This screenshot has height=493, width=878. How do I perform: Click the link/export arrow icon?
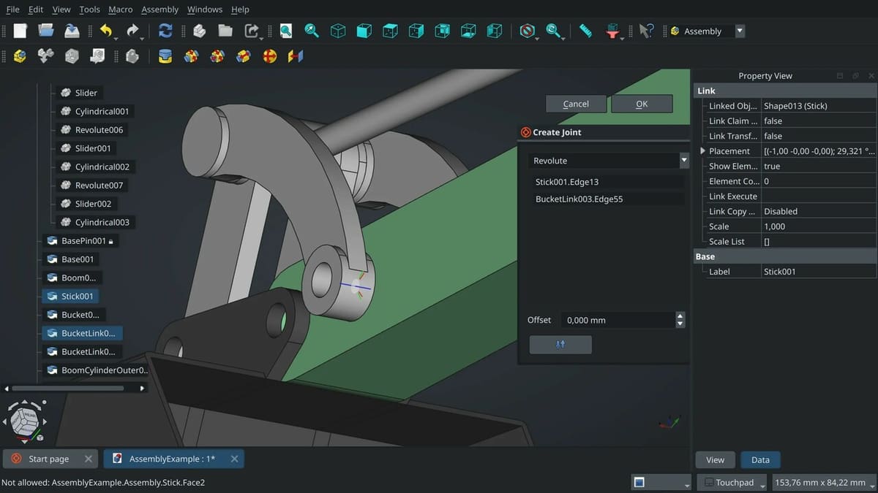pyautogui.click(x=252, y=31)
